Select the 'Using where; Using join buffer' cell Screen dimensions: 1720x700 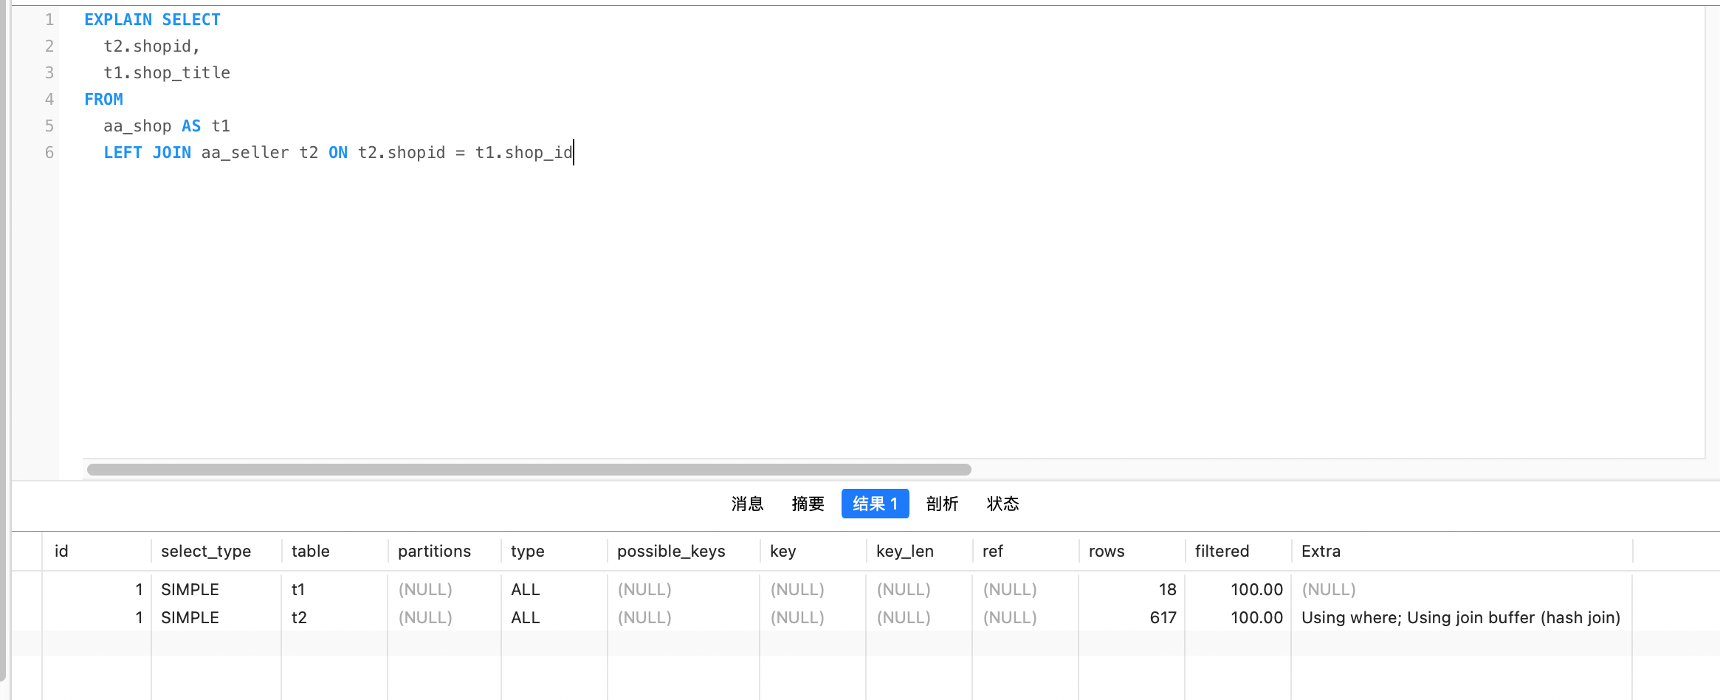(x=1460, y=617)
